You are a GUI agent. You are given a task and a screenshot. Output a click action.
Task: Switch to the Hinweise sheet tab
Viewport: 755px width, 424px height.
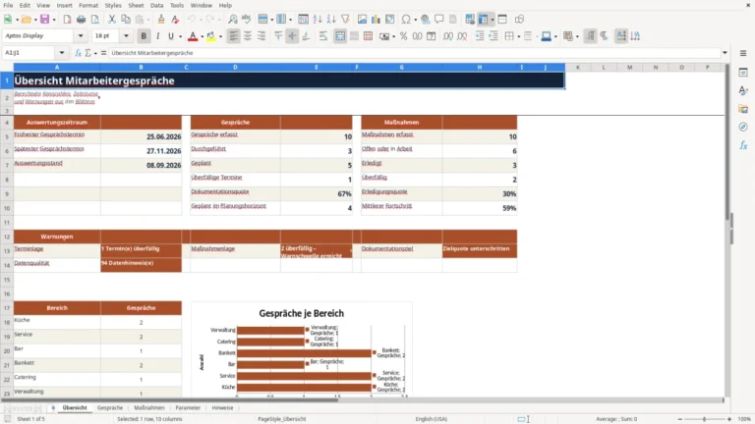[x=222, y=407]
